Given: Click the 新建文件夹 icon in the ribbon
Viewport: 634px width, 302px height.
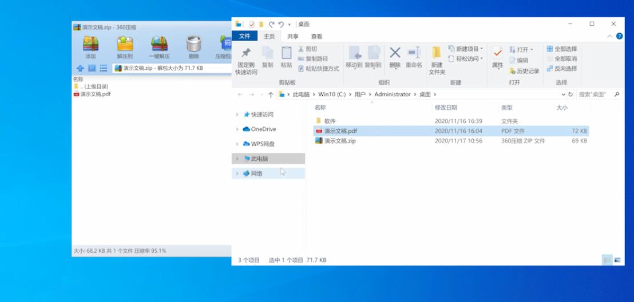Looking at the screenshot, I should (437, 53).
